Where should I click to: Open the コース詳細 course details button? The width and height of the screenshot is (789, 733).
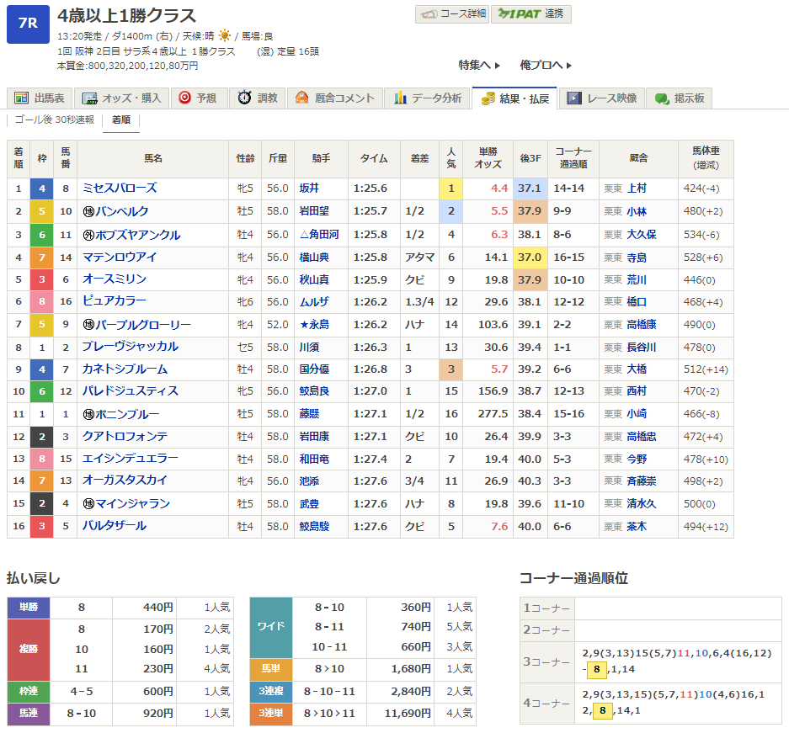tap(451, 14)
